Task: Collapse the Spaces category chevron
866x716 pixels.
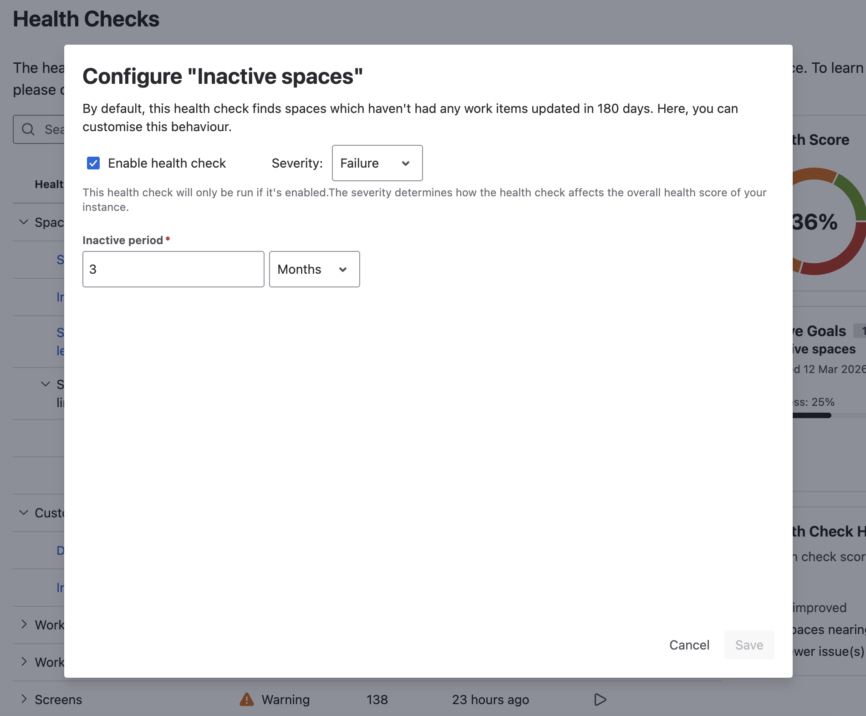Action: click(x=24, y=222)
